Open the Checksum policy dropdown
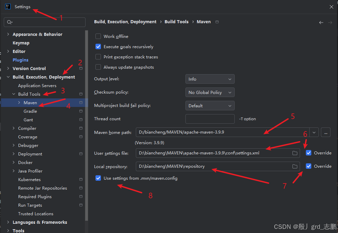 210,92
